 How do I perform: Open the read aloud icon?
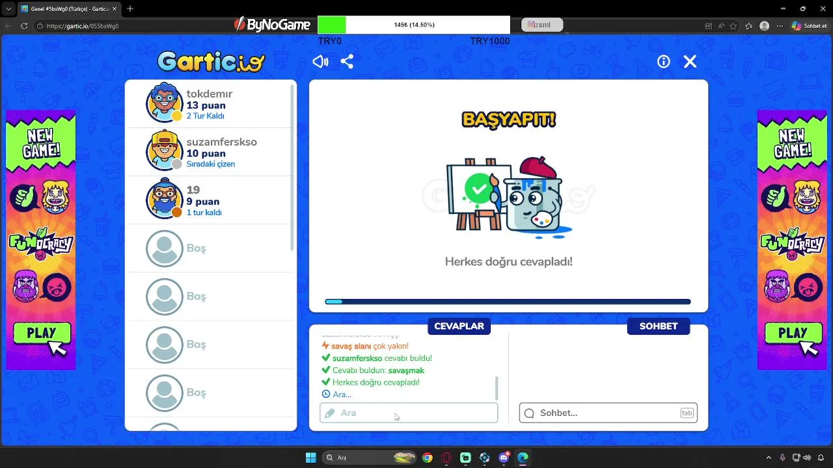(722, 26)
